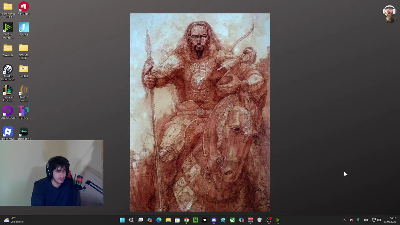Open the weather widget showing 16°C
Image resolution: width=400 pixels, height=225 pixels.
(x=14, y=220)
